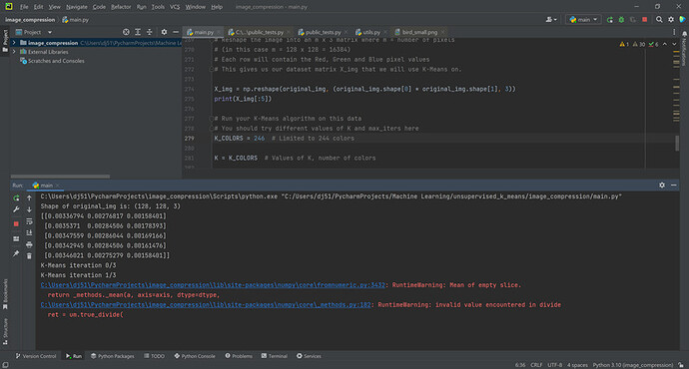This screenshot has height=369, width=689.
Task: Click editor vertical scrollbar thumb
Action: click(677, 143)
